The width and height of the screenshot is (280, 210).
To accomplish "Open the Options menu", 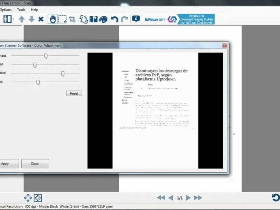I will point(6,10).
